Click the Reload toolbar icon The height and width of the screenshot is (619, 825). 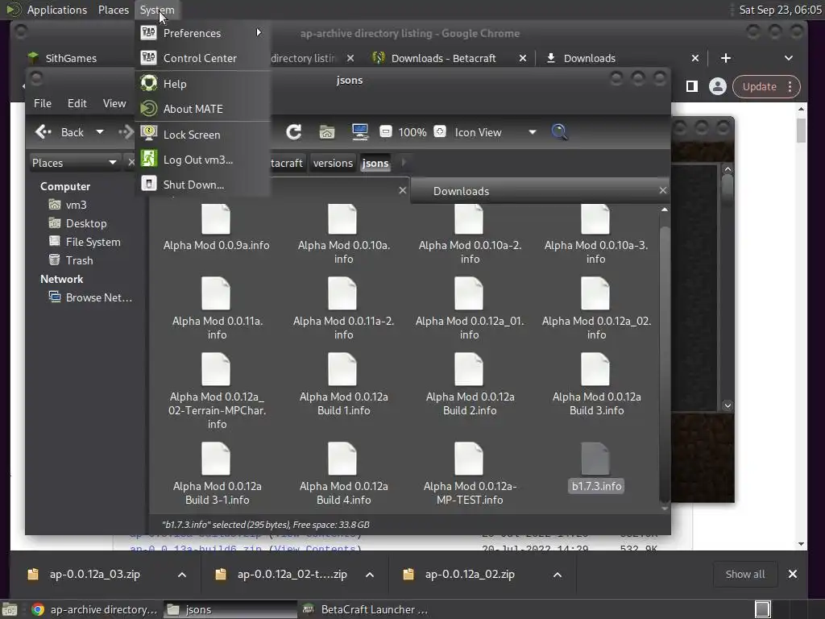click(293, 132)
